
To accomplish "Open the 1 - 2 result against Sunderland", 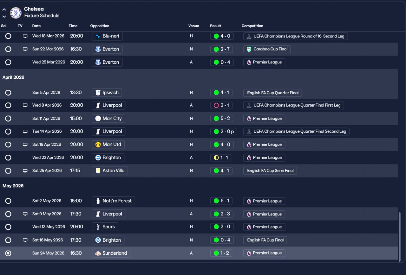I will (x=222, y=253).
